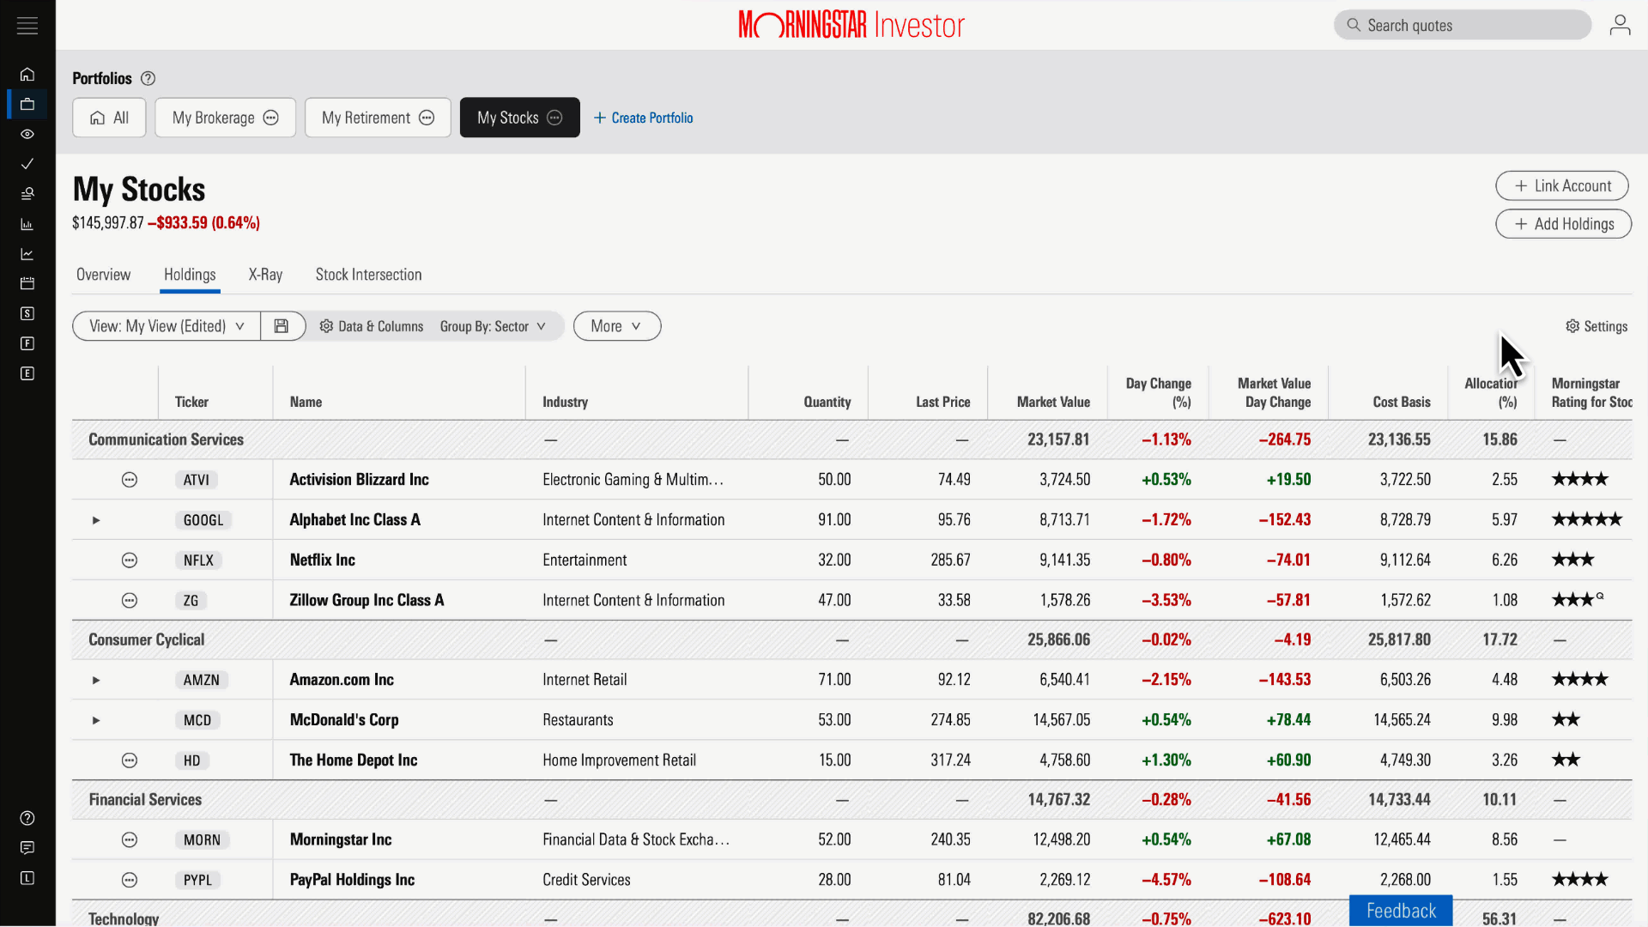Open options menu for ATVI row
Screen dimensions: 1648x927
click(x=130, y=480)
